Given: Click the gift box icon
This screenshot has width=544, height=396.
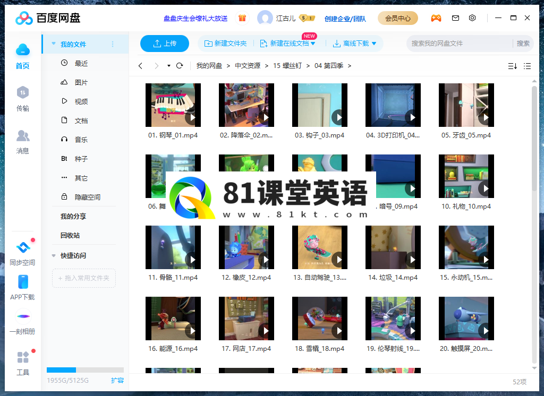Looking at the screenshot, I should (x=242, y=18).
